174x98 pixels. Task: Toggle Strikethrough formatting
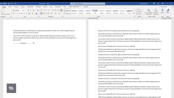[21, 13]
